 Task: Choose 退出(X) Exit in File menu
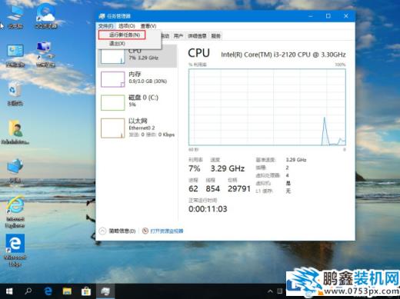[x=117, y=43]
